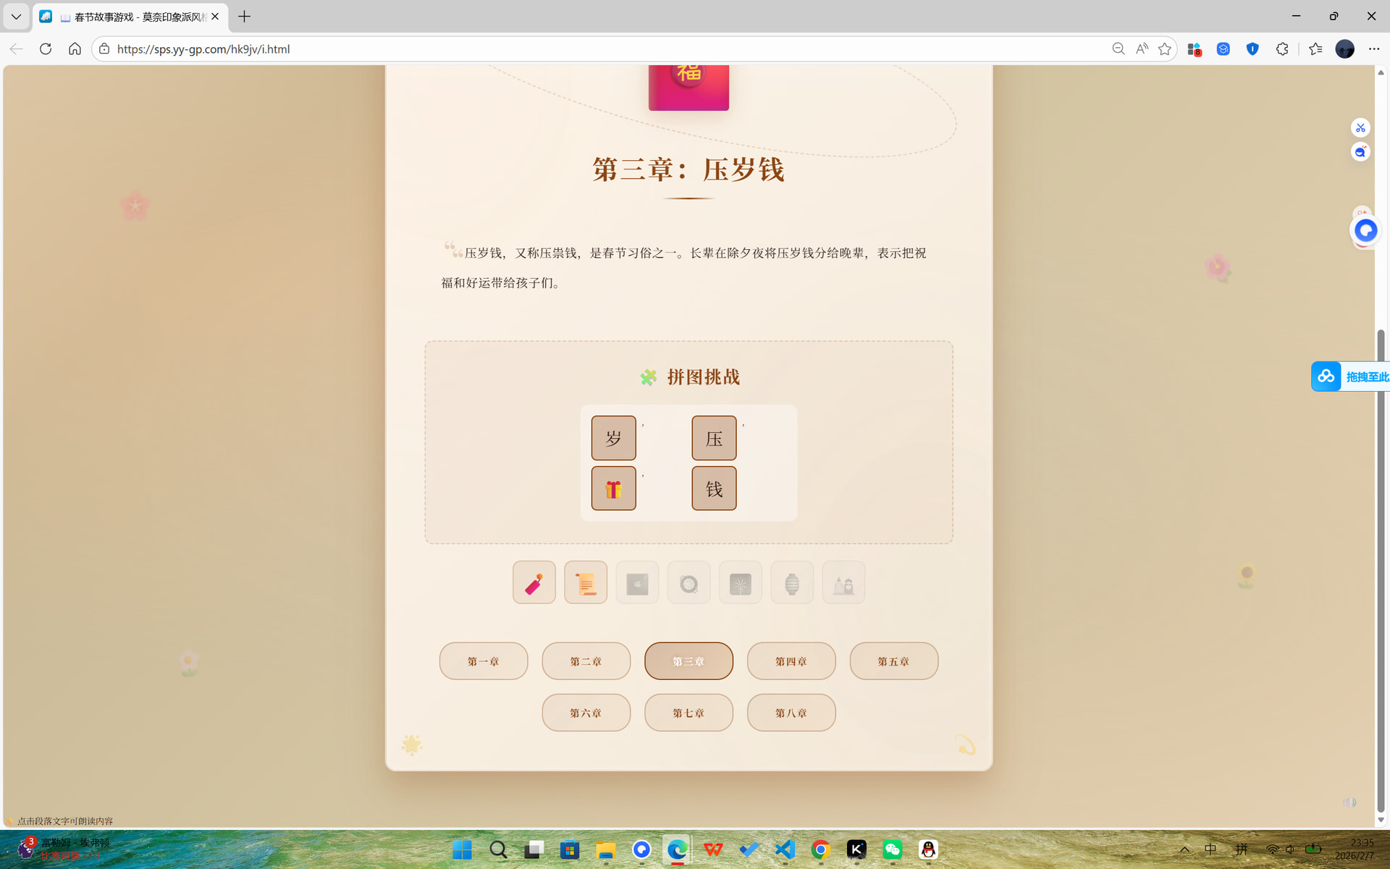This screenshot has height=869, width=1390.
Task: Click the scroll couplet collectible icon
Action: 586,582
